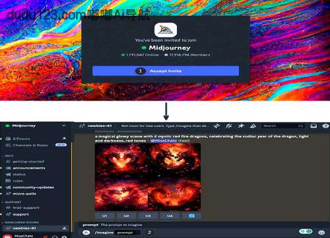Collapse the NEWCOMER ROOMS category
Viewport: 330px width, 238px height.
click(22, 222)
